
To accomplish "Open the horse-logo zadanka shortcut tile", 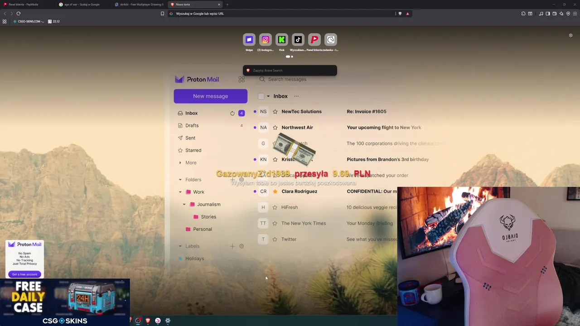I will [x=331, y=40].
